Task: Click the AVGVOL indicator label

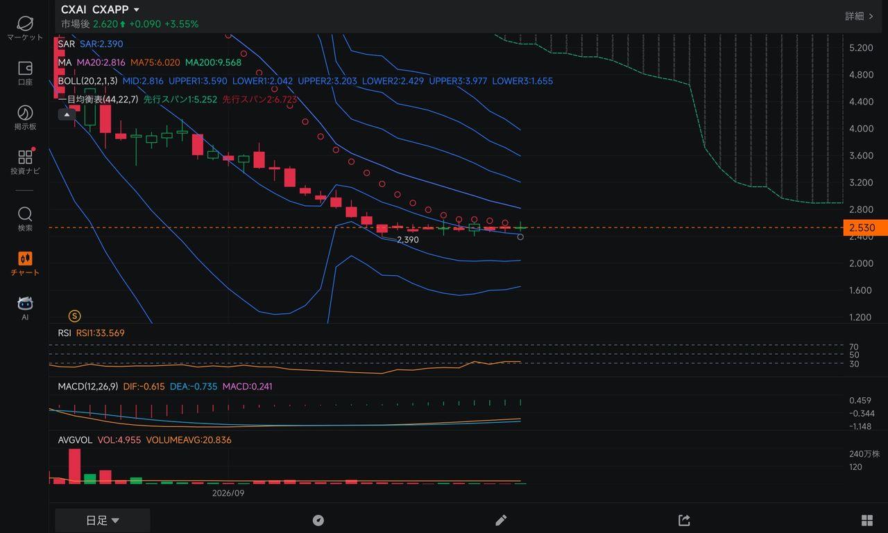Action: click(76, 439)
